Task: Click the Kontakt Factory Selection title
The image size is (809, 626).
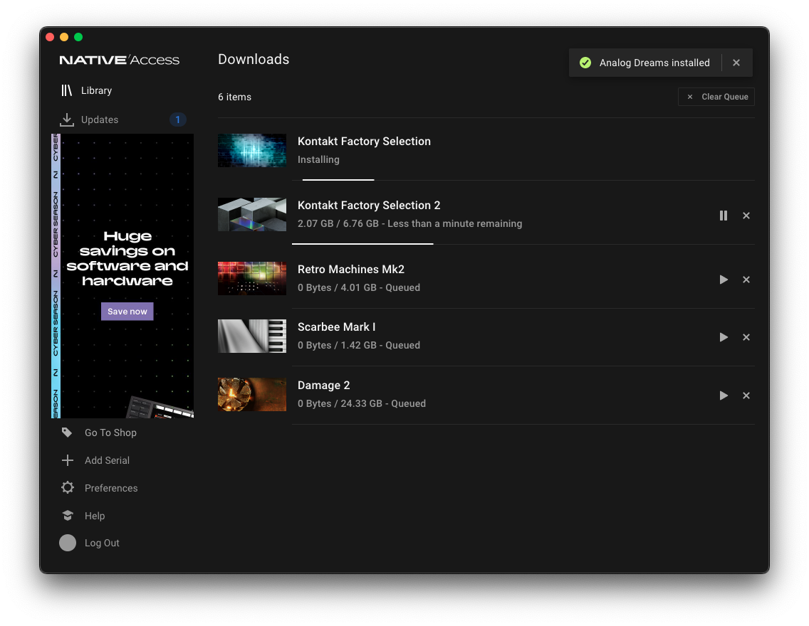Action: pyautogui.click(x=364, y=141)
